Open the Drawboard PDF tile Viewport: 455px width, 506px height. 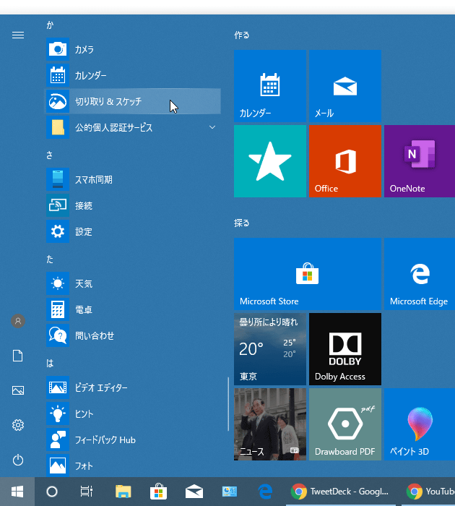pos(345,424)
